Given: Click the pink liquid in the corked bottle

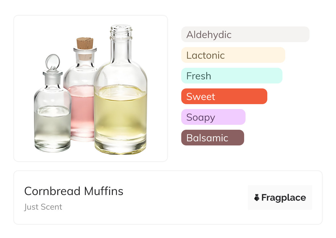Looking at the screenshot, I should 81,110.
